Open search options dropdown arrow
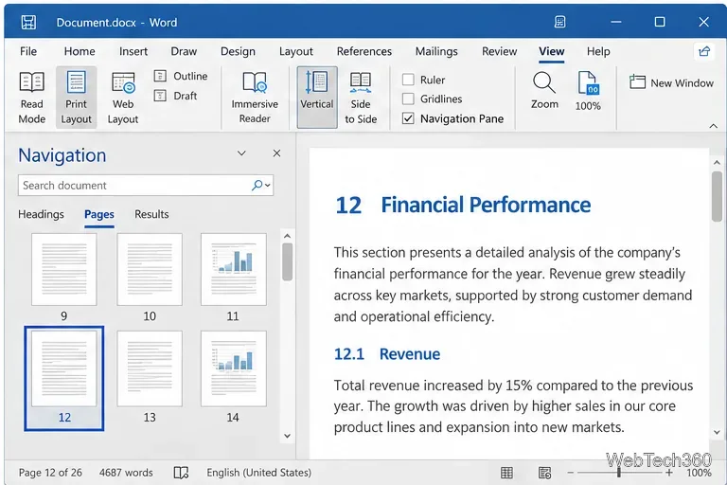Viewport: 727px width, 485px height. (x=268, y=185)
